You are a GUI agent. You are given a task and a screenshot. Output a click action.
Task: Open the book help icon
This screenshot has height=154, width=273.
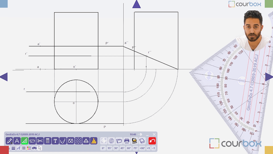coord(142,141)
